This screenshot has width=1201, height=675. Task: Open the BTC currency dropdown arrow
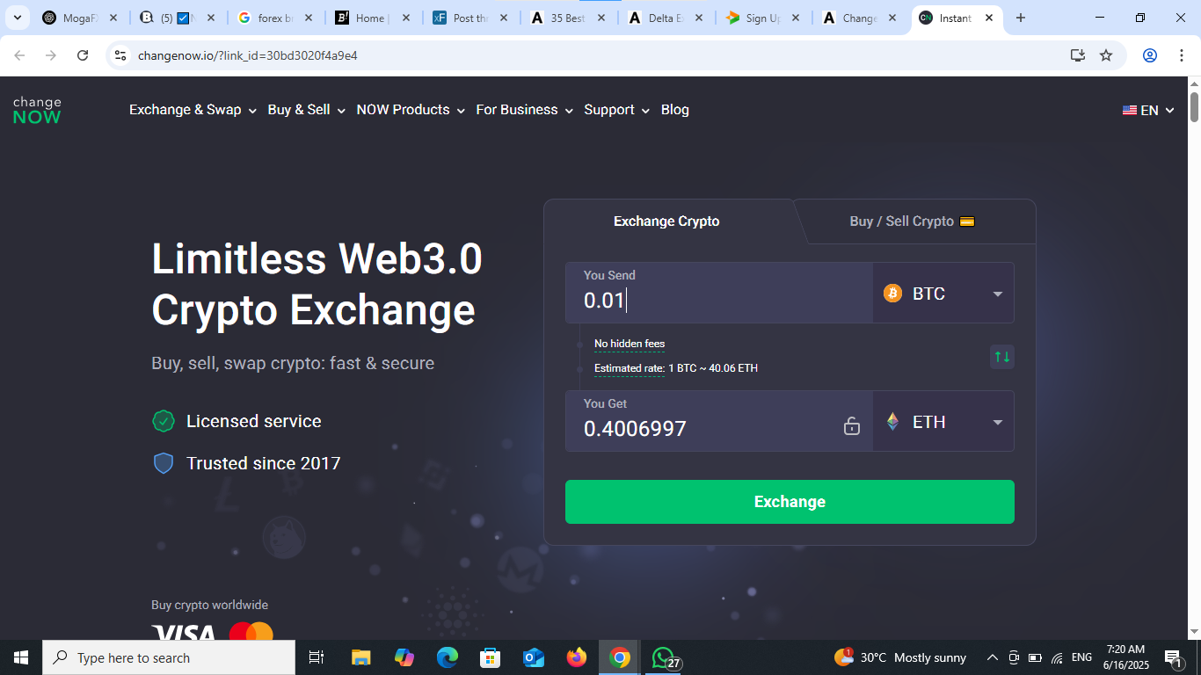998,294
